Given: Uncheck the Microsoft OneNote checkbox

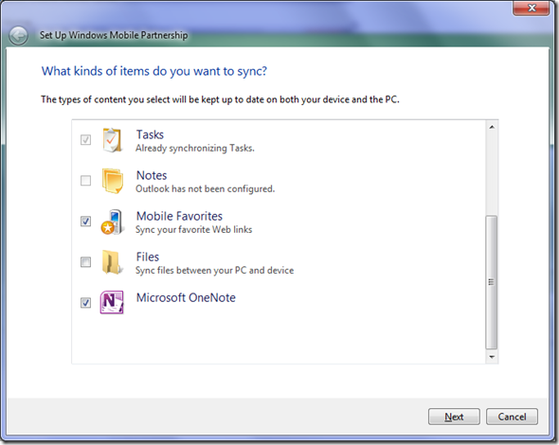Looking at the screenshot, I should (x=85, y=303).
